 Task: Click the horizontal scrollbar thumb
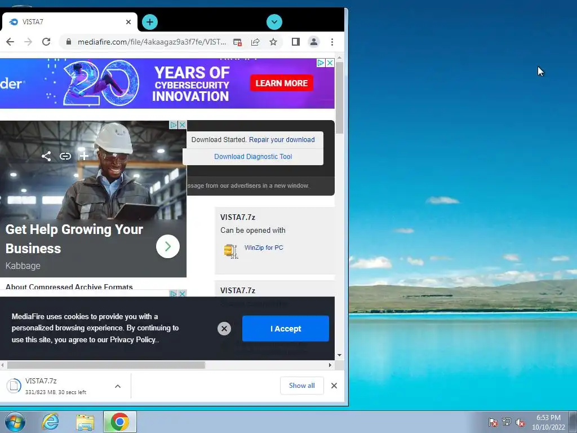(106, 365)
